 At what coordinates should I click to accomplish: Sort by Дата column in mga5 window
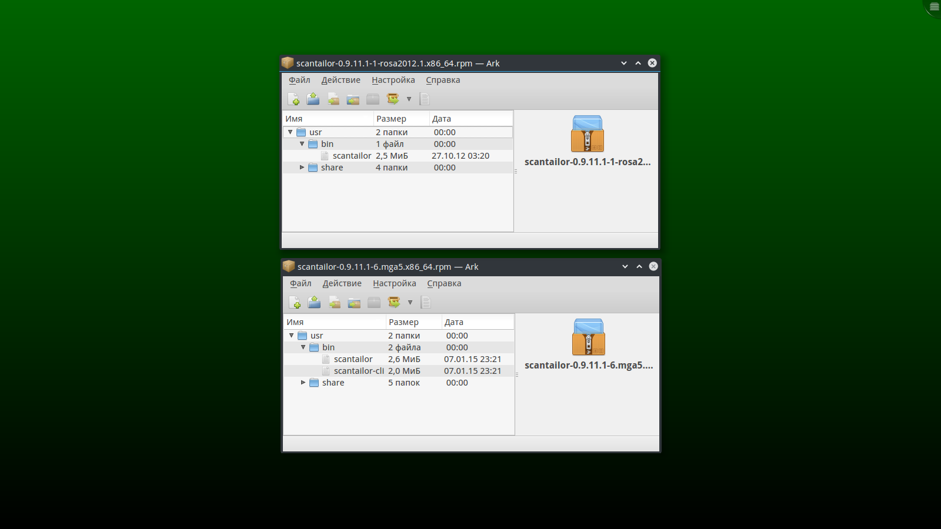[478, 322]
